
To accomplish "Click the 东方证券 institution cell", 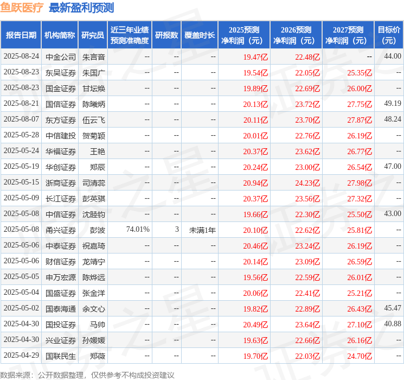I will (x=61, y=120).
